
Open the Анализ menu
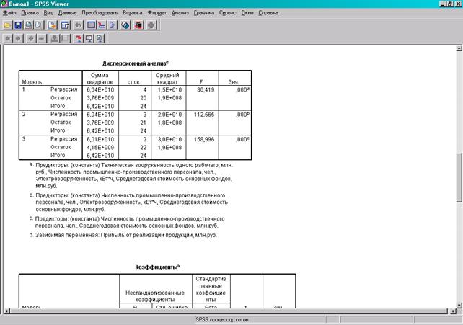pos(180,13)
